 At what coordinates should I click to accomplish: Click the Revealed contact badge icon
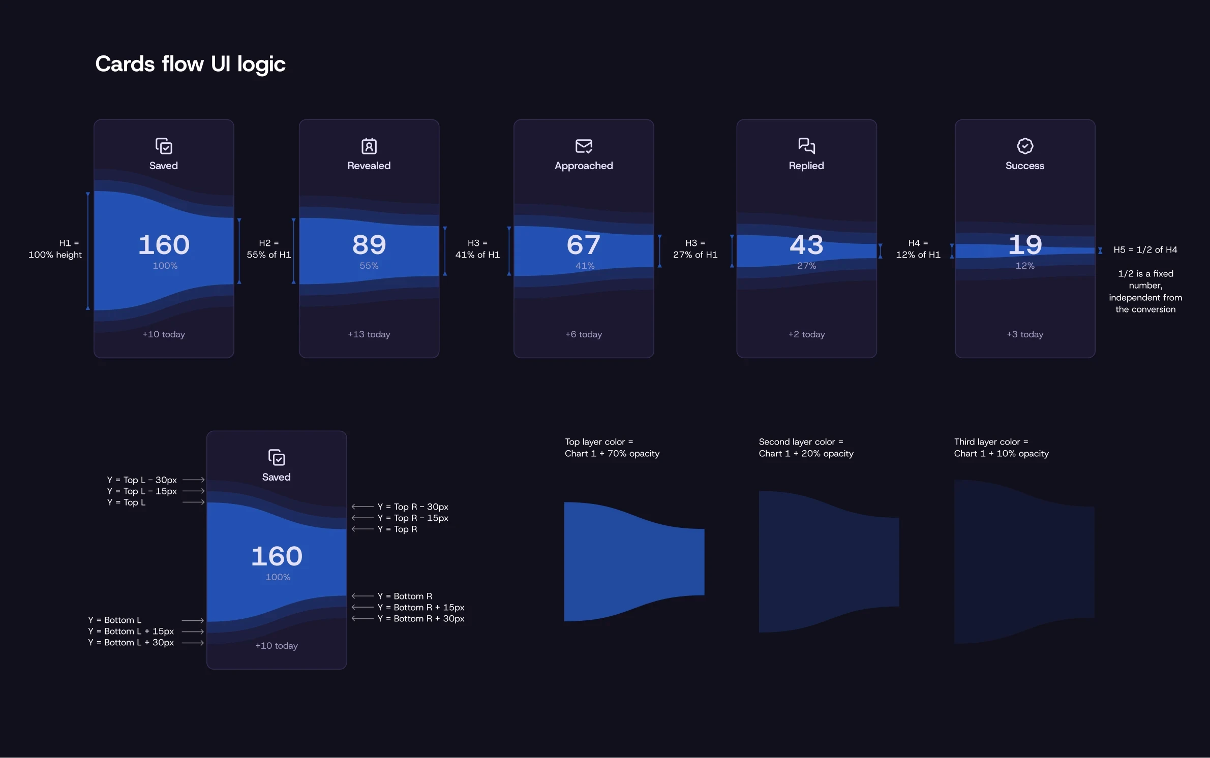(x=369, y=146)
